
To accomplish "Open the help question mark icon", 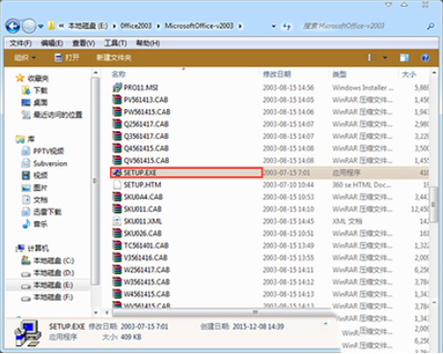I will click(x=425, y=58).
